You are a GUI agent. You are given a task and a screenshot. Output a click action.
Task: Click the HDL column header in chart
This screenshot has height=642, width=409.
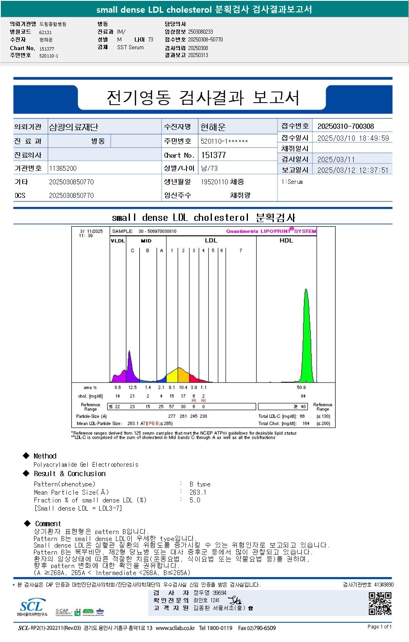click(x=286, y=241)
